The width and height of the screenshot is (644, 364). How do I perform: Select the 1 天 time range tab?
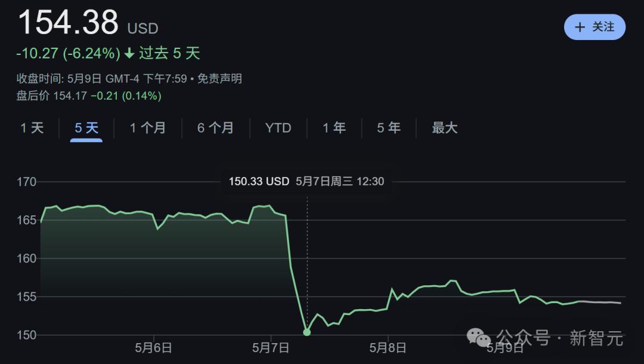pos(32,128)
